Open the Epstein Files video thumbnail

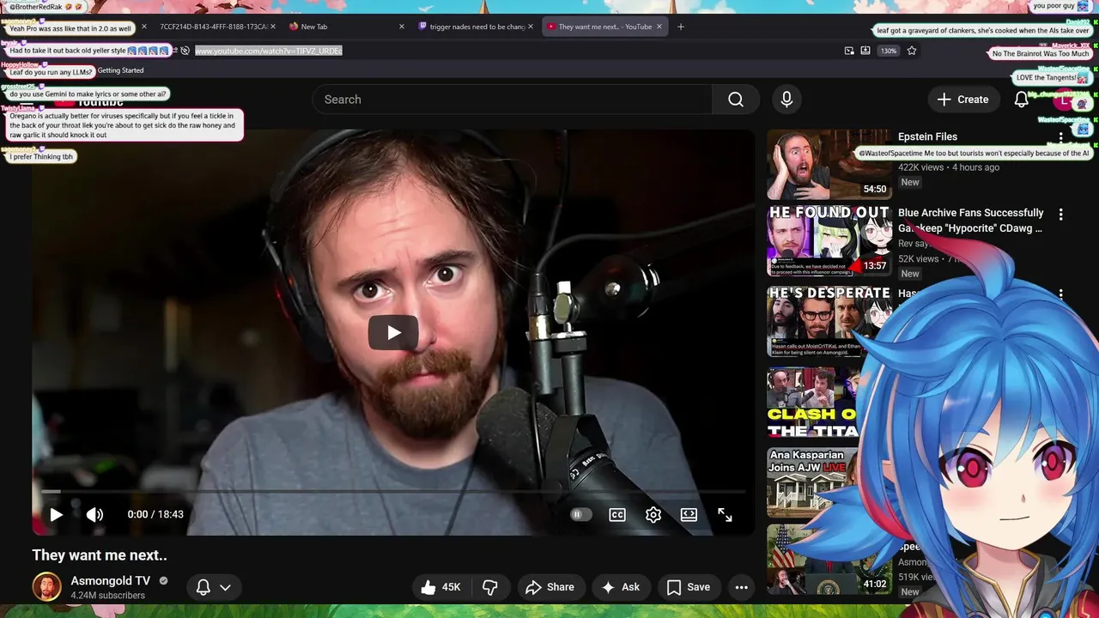point(829,165)
